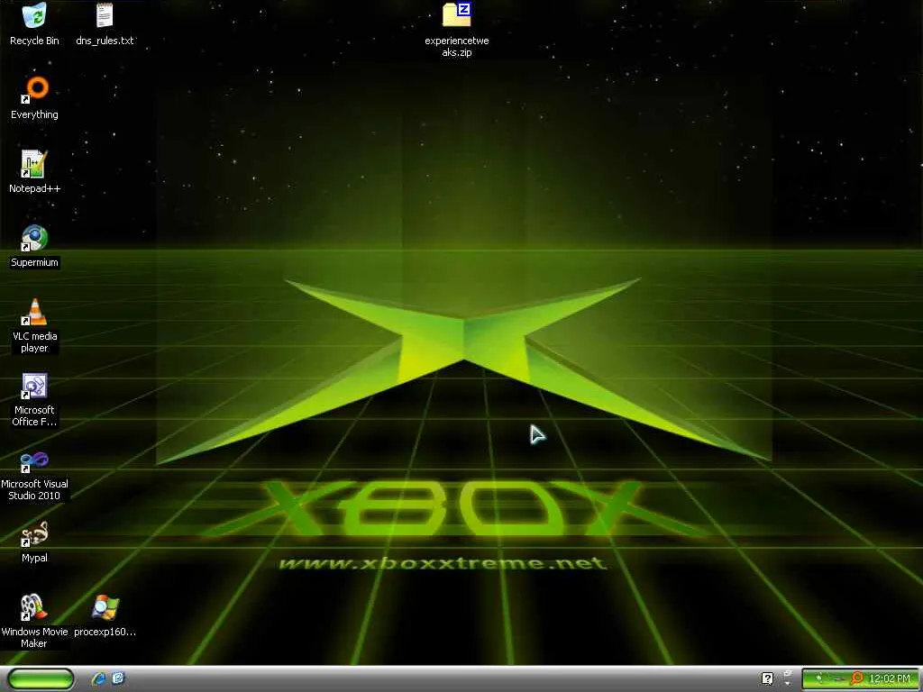
Task: Select the Everything search shortcut icon
Action: 34,89
